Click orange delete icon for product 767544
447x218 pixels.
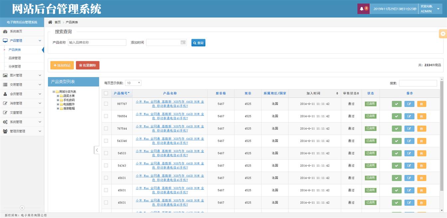[421, 128]
